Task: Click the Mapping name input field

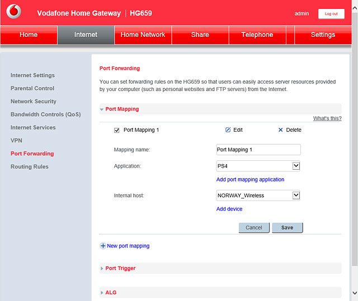Action: tap(258, 150)
